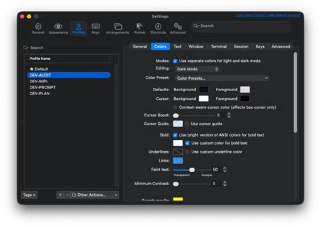Select the DEV-PROMPT profile
Image resolution: width=321 pixels, height=227 pixels.
click(69, 87)
